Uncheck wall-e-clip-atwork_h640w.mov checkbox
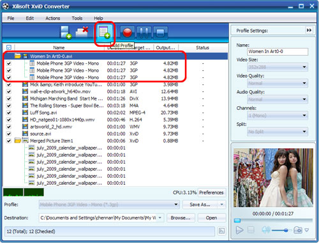Image resolution: width=319 pixels, height=243 pixels. click(9, 91)
